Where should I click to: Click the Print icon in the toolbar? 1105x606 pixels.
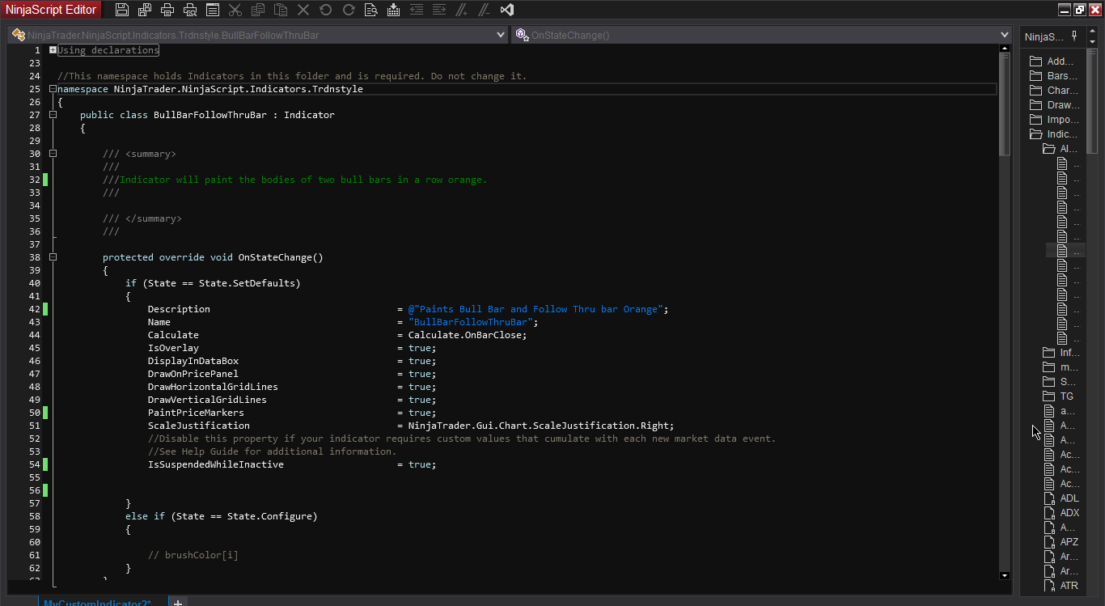tap(167, 10)
